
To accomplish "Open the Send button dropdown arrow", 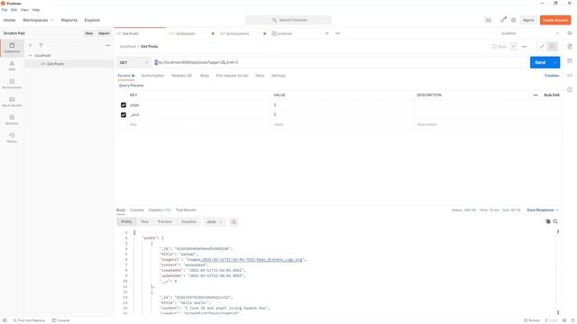I will tap(555, 62).
